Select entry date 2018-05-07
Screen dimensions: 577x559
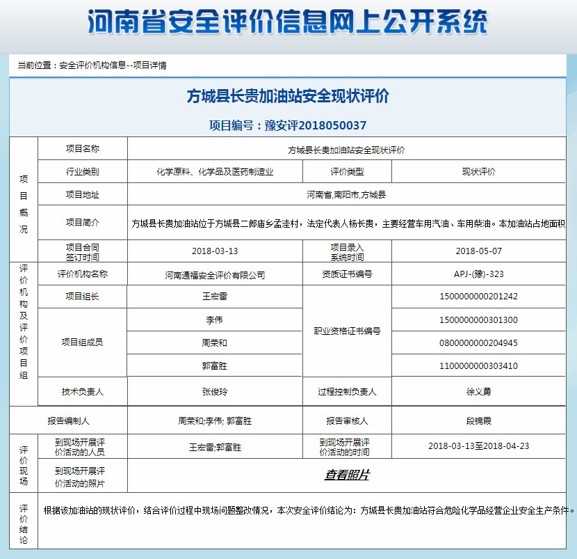(479, 251)
